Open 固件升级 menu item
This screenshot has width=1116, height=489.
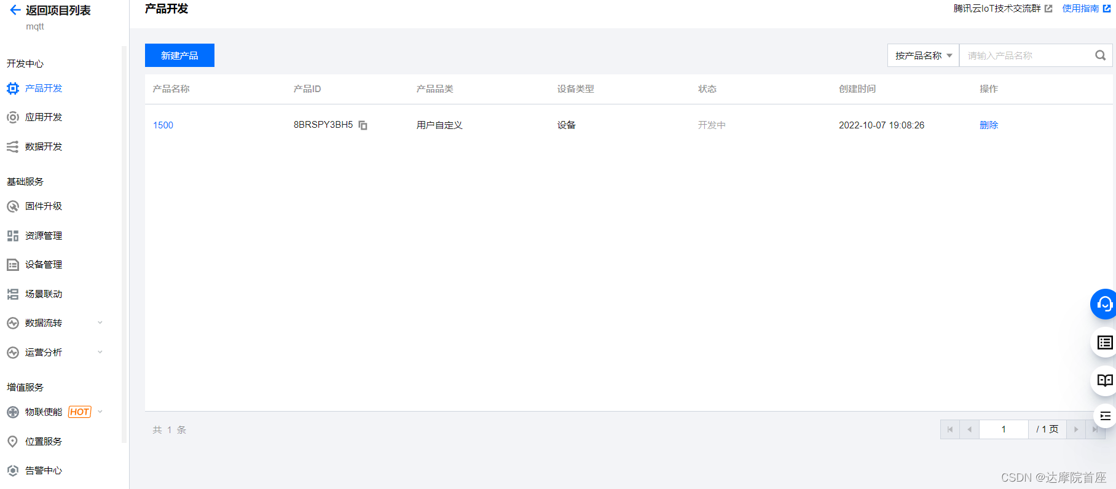pyautogui.click(x=44, y=206)
